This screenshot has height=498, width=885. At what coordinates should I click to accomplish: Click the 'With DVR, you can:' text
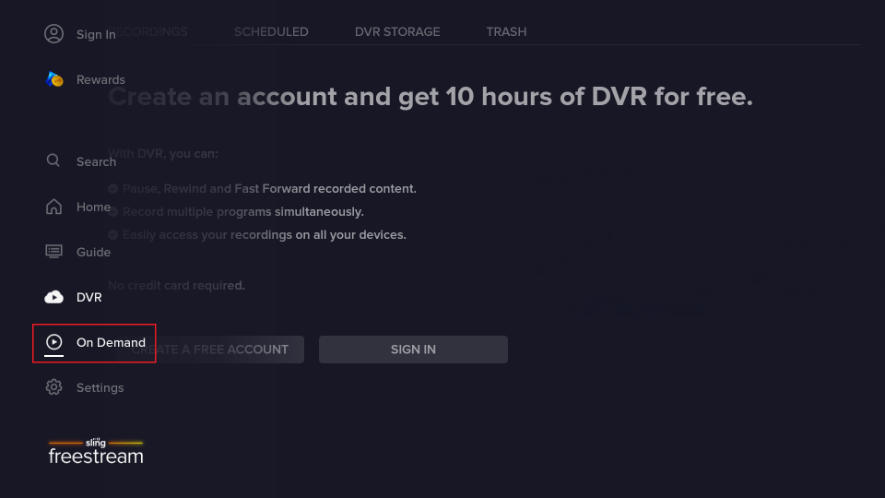pyautogui.click(x=163, y=154)
